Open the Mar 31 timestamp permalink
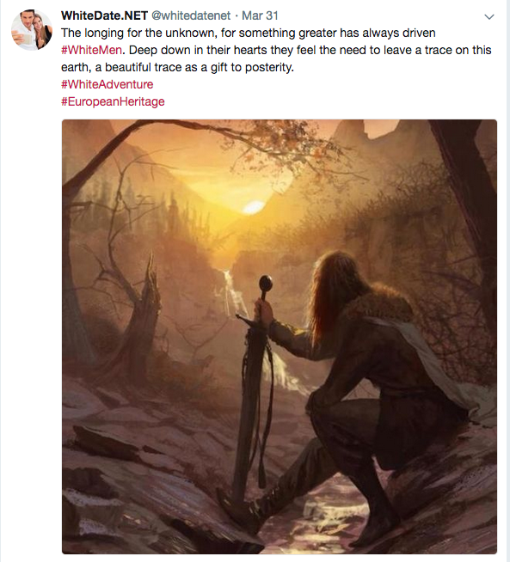The image size is (510, 562). (x=260, y=15)
